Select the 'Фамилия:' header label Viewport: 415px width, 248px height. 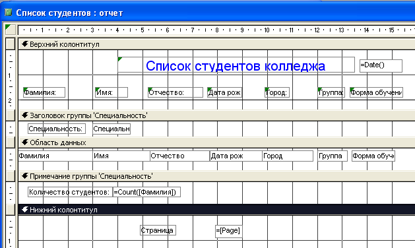click(44, 92)
